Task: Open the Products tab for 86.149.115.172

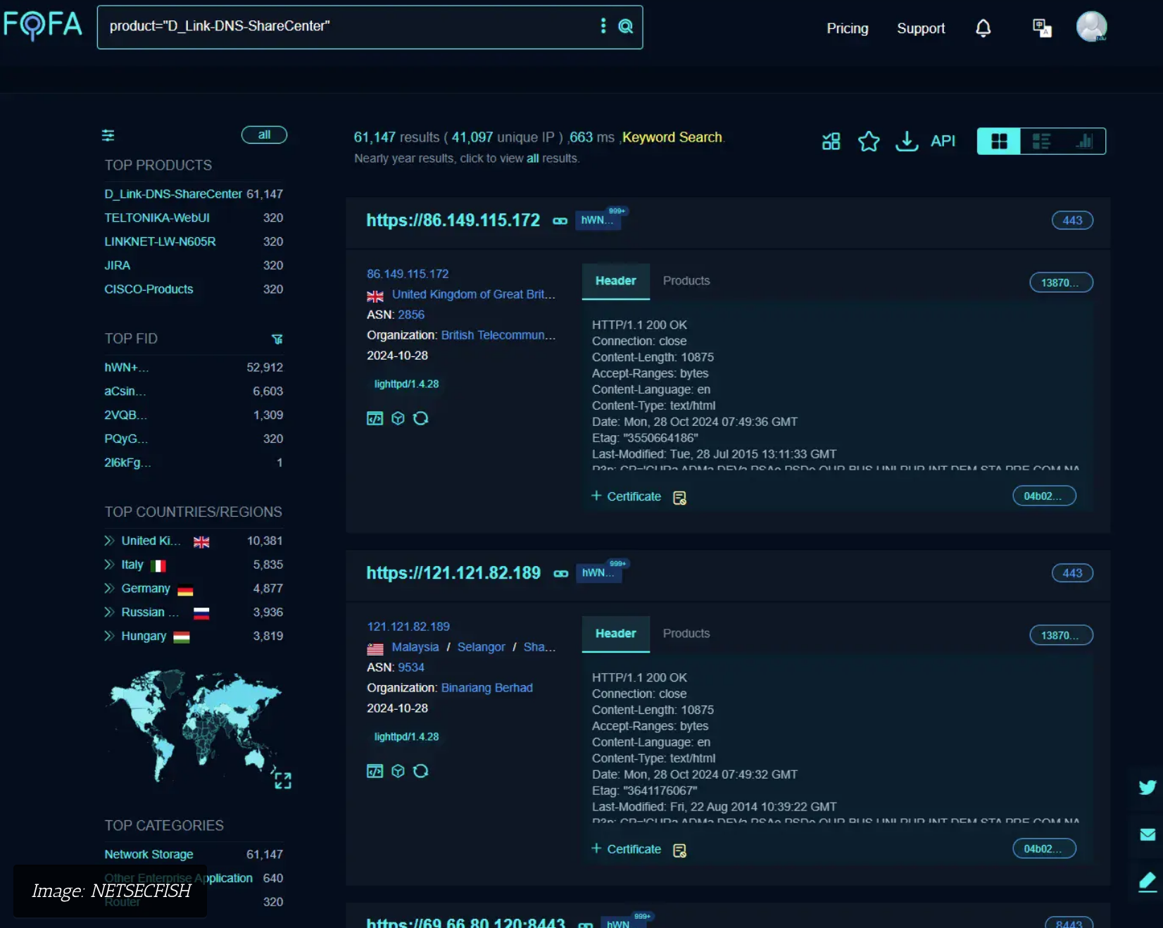Action: pyautogui.click(x=686, y=281)
